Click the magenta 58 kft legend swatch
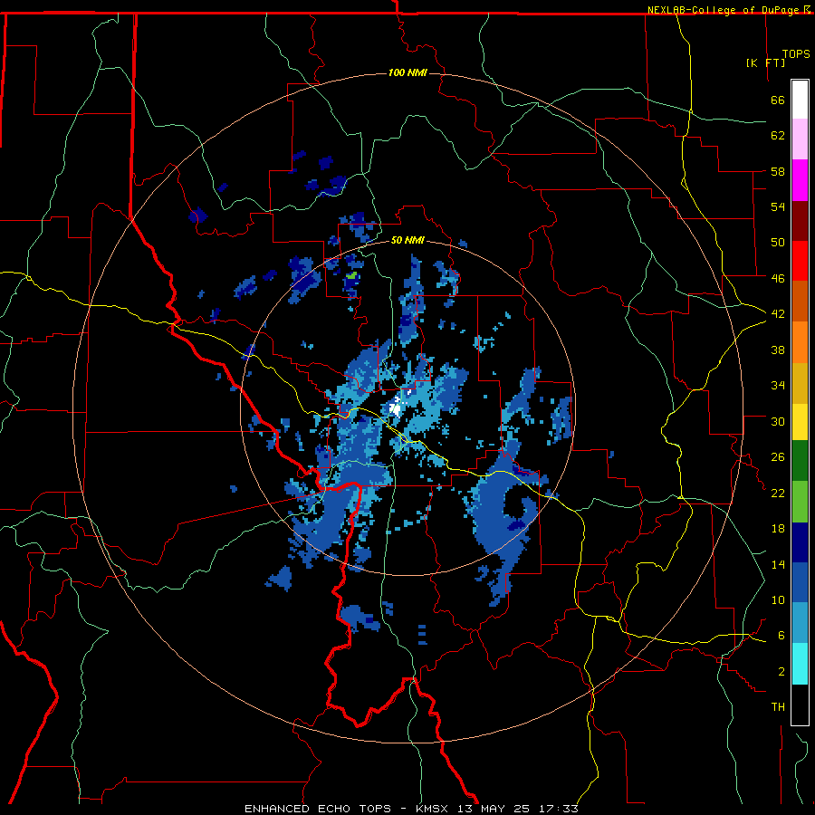 click(800, 180)
